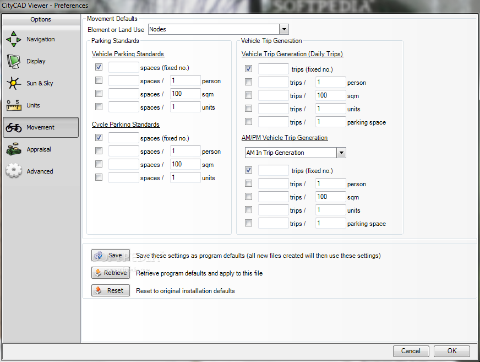Expand the AM In Trip Generation dropdown
This screenshot has width=480, height=362.
tap(341, 153)
